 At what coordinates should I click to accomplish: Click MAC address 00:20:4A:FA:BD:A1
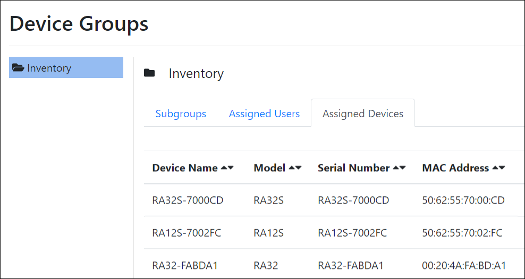coord(464,265)
